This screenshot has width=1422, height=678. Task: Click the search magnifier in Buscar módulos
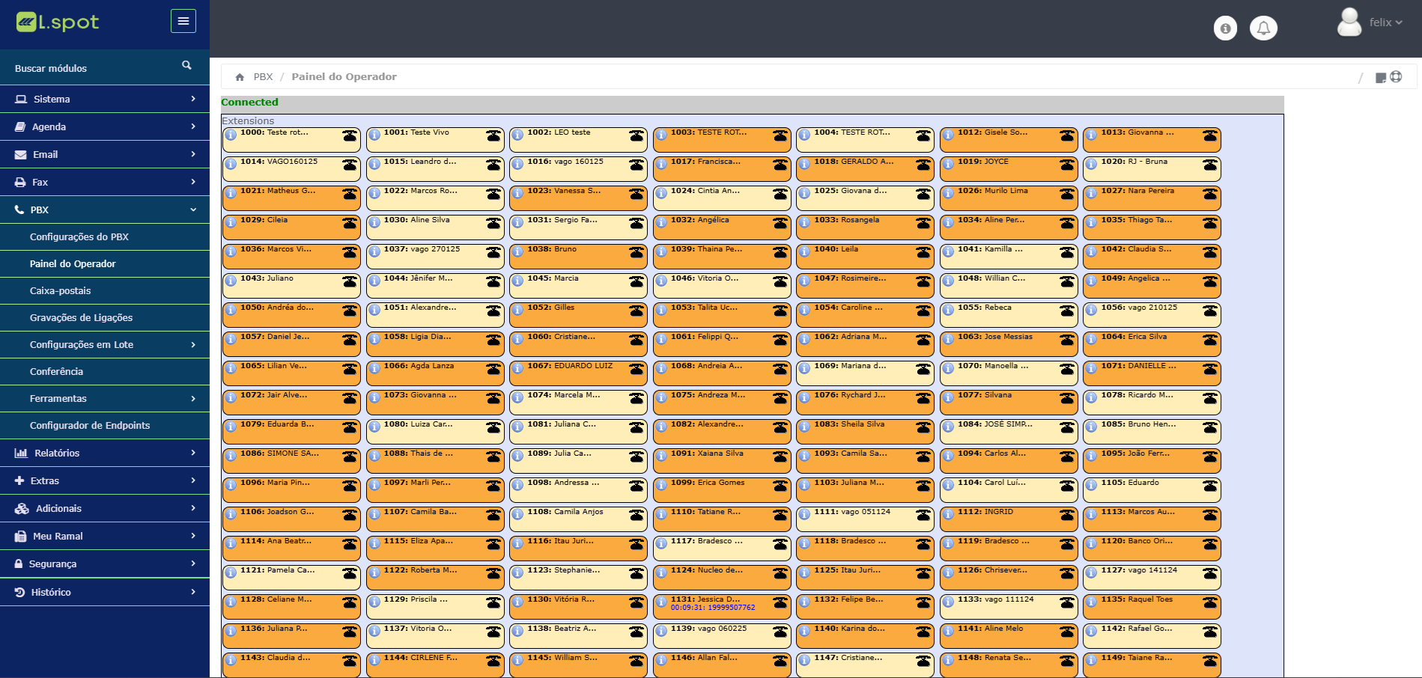(x=186, y=66)
